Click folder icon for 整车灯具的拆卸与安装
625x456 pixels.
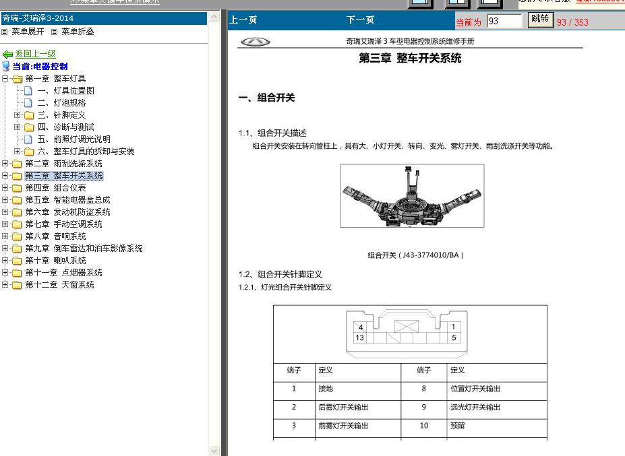[29, 152]
